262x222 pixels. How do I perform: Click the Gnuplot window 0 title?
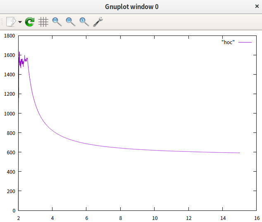(132, 7)
